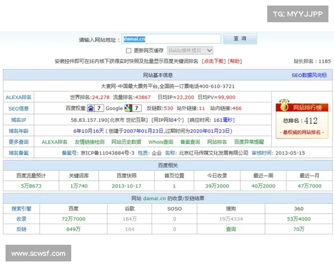Click the Google PageRank icon
334x267 pixels.
point(128,108)
